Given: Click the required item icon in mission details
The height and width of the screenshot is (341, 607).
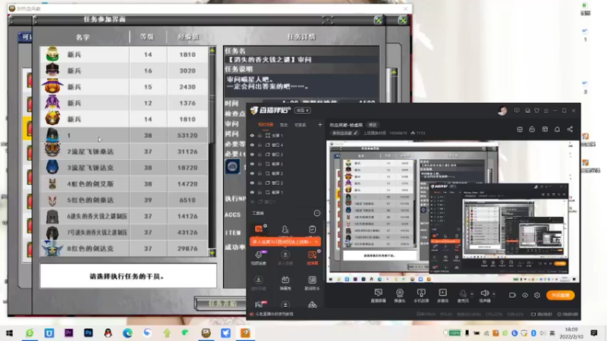Looking at the screenshot, I should tap(232, 167).
